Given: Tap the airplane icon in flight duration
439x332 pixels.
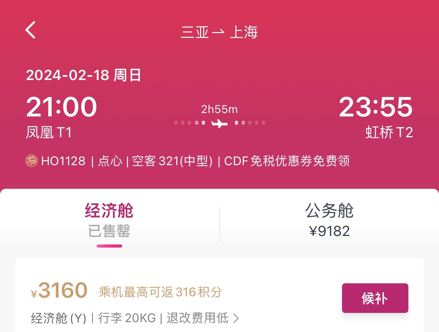Looking at the screenshot, I should [x=219, y=123].
